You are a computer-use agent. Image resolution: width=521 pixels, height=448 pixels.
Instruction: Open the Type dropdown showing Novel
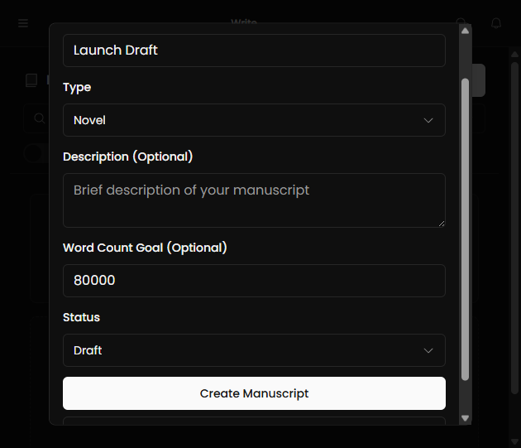254,120
